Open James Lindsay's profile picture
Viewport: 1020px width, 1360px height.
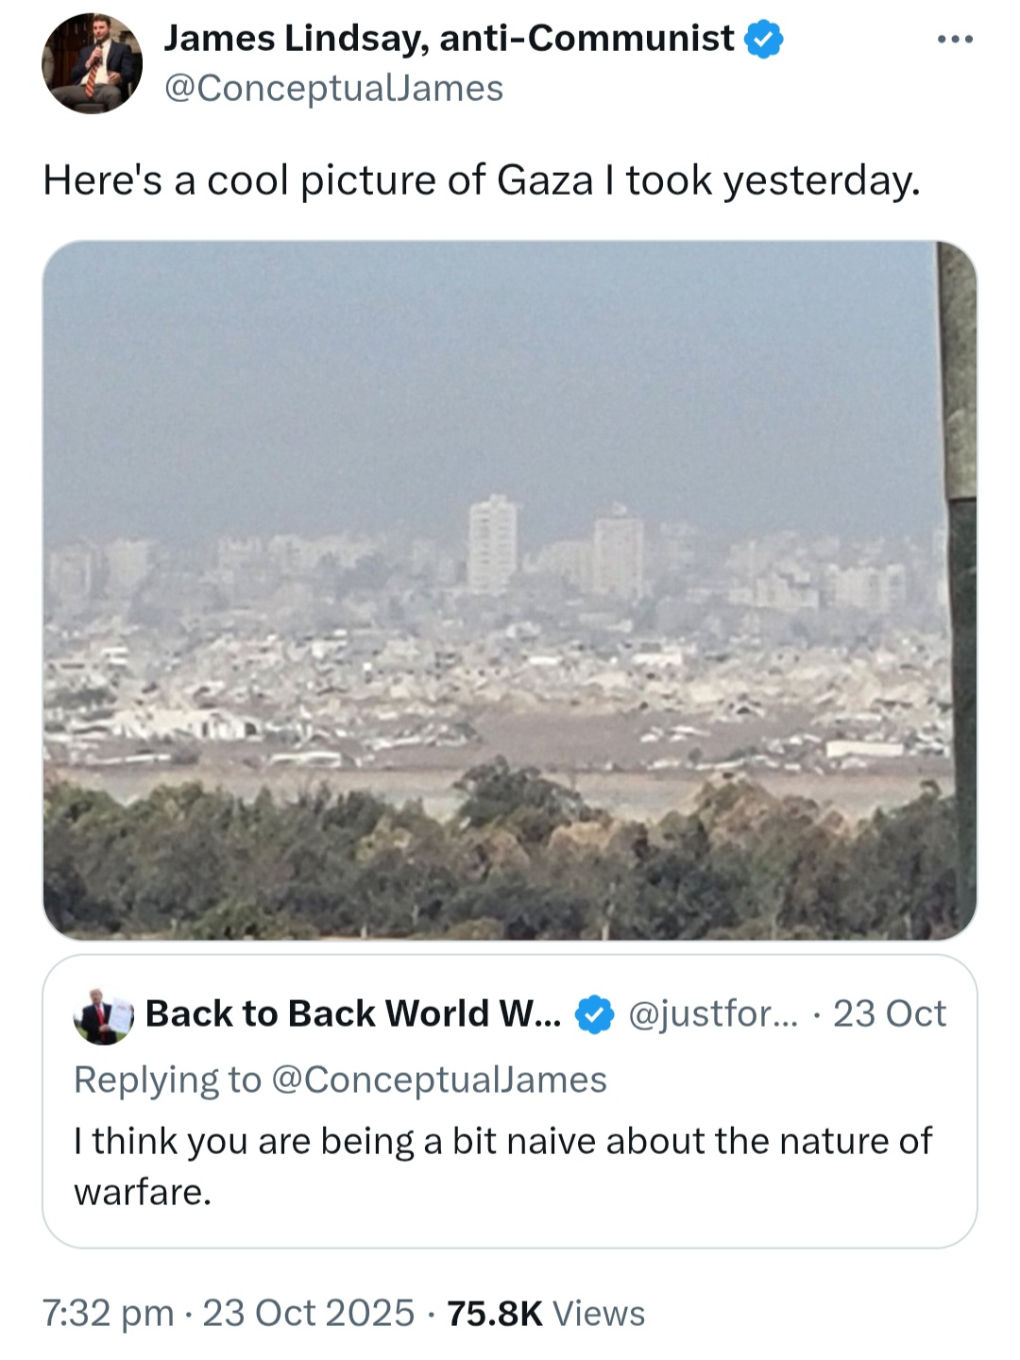(x=92, y=63)
